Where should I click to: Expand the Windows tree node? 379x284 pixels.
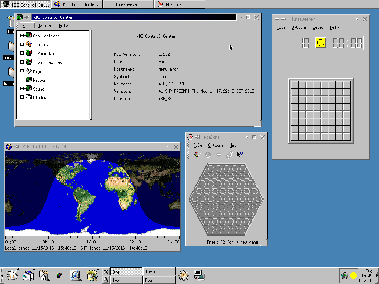point(22,97)
